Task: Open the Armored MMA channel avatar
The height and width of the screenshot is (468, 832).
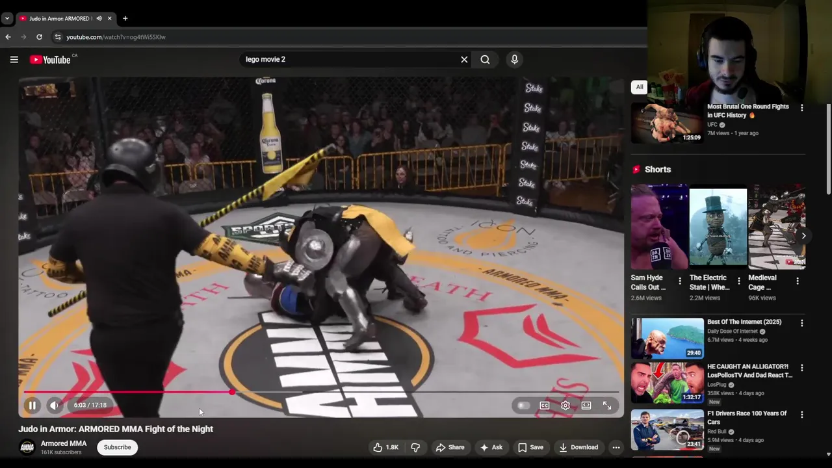Action: click(27, 447)
